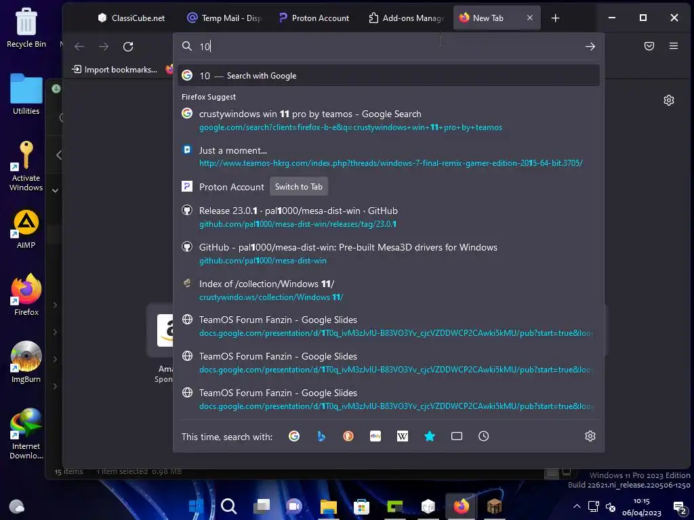694x520 pixels.
Task: Open taskbar Search magnifier
Action: [229, 506]
